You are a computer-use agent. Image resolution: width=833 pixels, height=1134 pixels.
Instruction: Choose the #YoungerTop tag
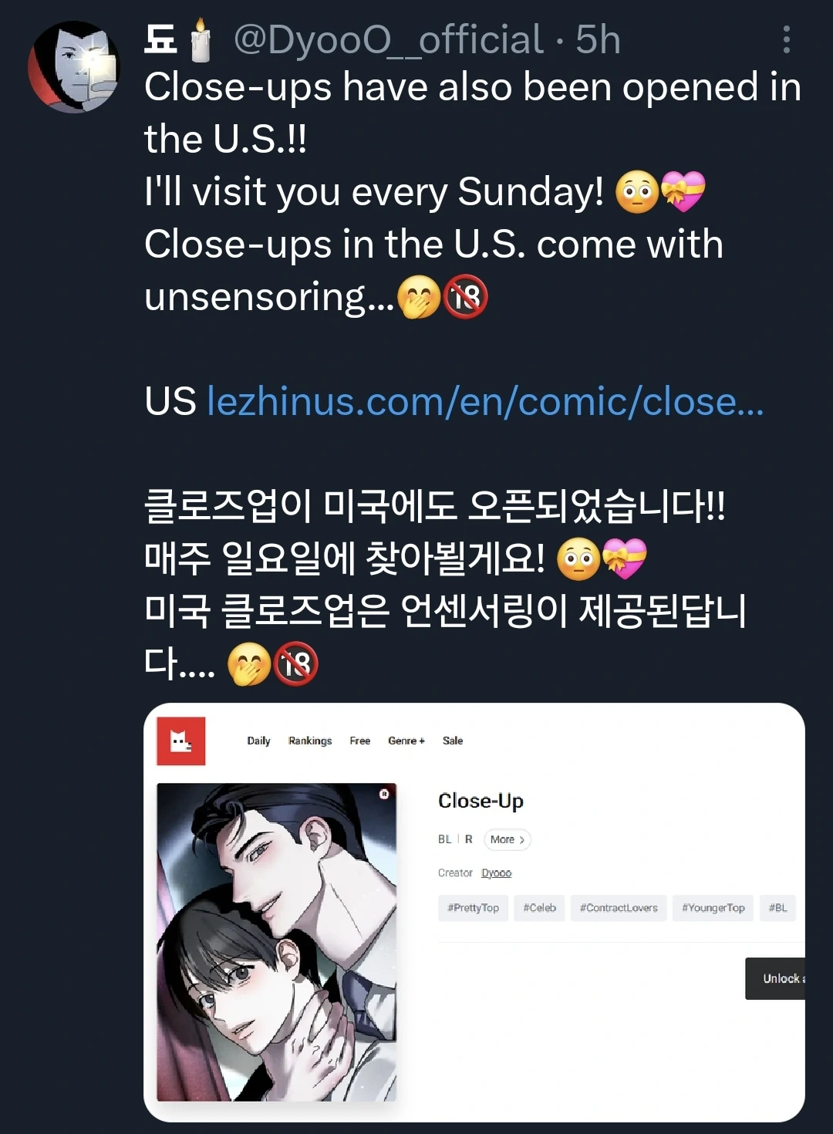click(x=713, y=908)
